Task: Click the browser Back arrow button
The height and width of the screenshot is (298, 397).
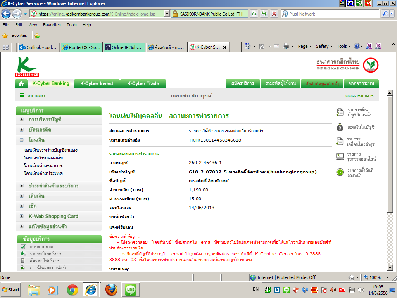Action: tap(6, 14)
